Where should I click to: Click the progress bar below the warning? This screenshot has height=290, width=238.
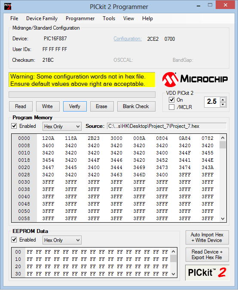click(x=82, y=94)
